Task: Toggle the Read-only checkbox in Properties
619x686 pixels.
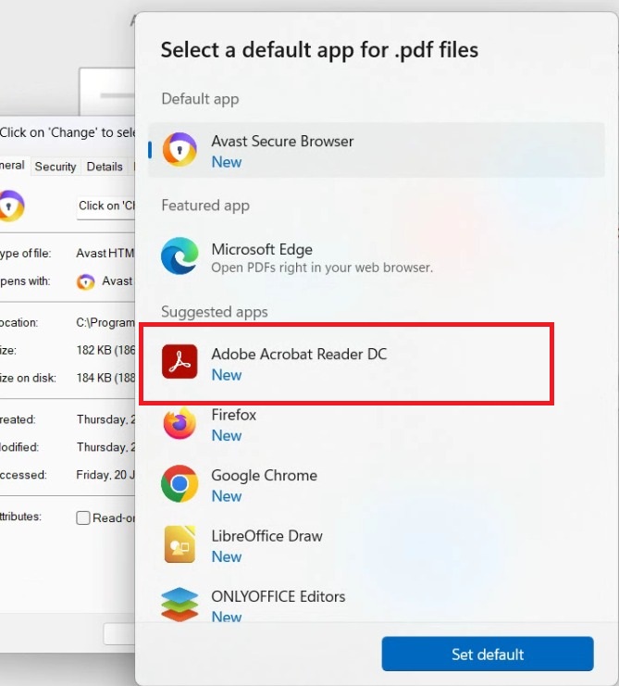Action: (83, 518)
